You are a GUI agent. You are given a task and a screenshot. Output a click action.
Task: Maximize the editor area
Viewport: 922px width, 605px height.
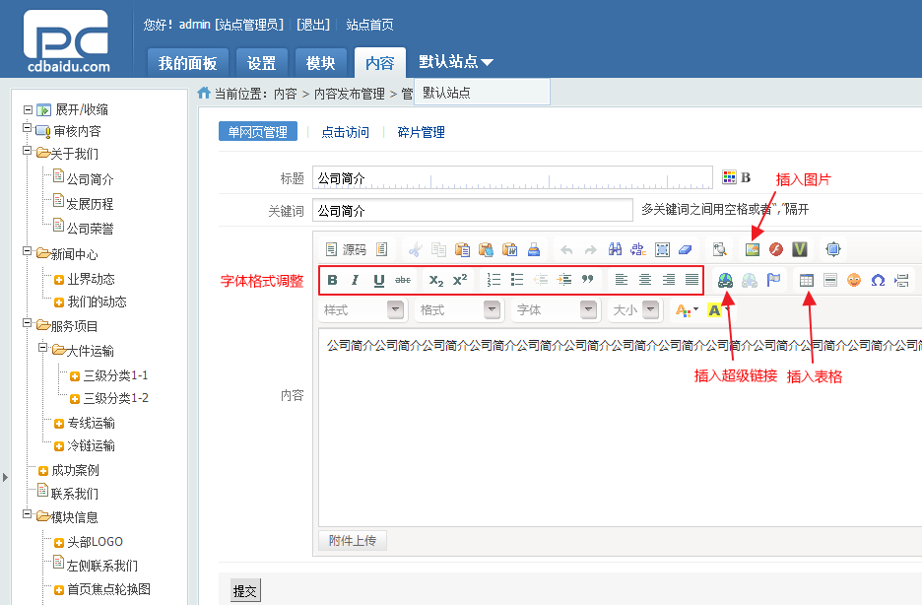[833, 250]
